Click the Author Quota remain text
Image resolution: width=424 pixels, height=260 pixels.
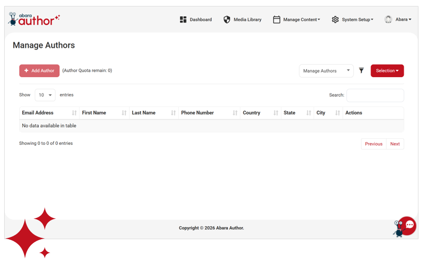click(87, 70)
